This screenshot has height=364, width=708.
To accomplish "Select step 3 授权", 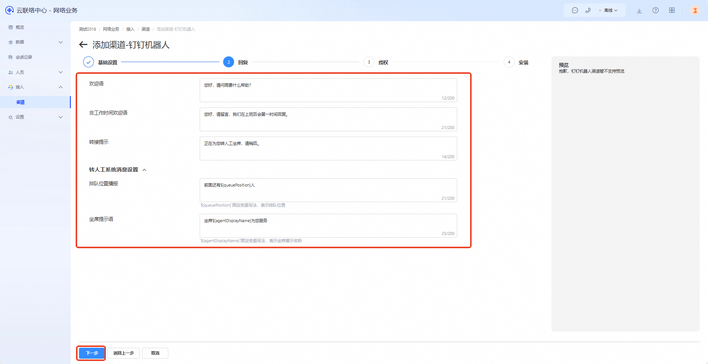I will tap(376, 62).
